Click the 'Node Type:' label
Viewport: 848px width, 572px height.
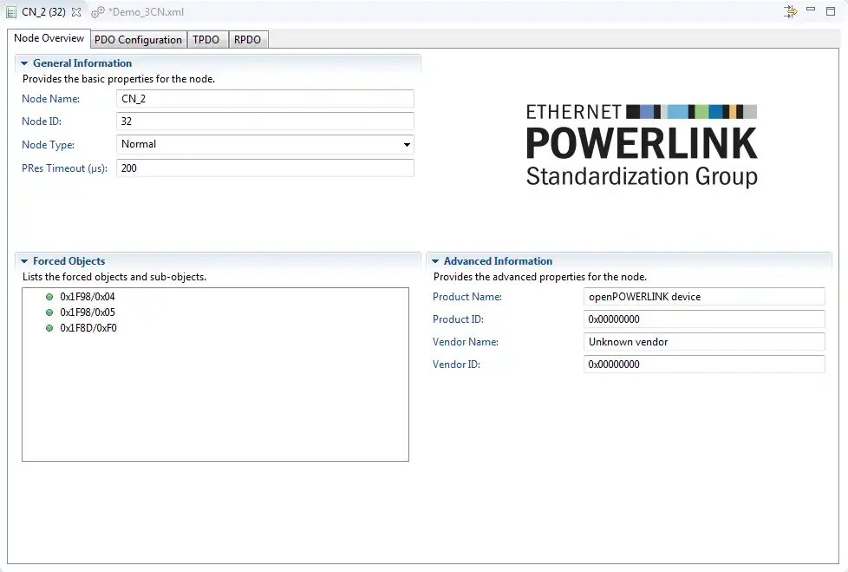tap(49, 145)
